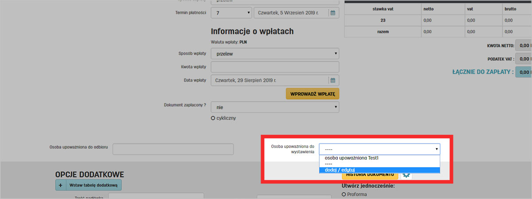
Task: Toggle the cykliczny radio option
Action: pos(213,118)
